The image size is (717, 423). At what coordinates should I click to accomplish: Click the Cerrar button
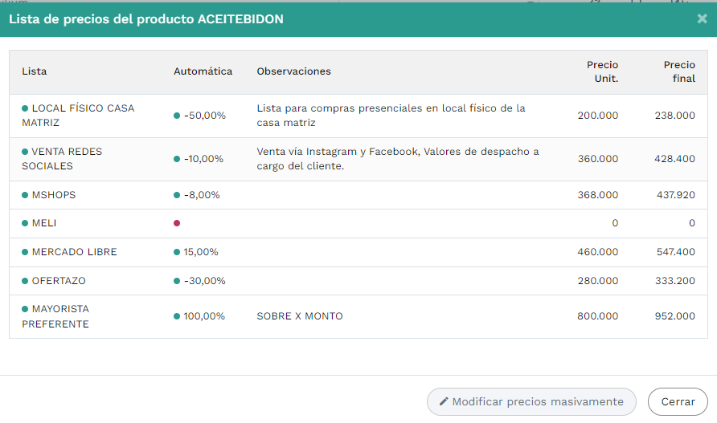(678, 401)
